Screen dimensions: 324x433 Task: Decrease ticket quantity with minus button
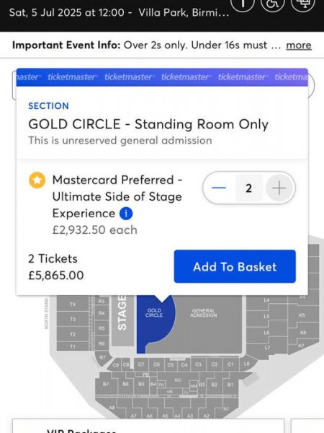pos(219,188)
